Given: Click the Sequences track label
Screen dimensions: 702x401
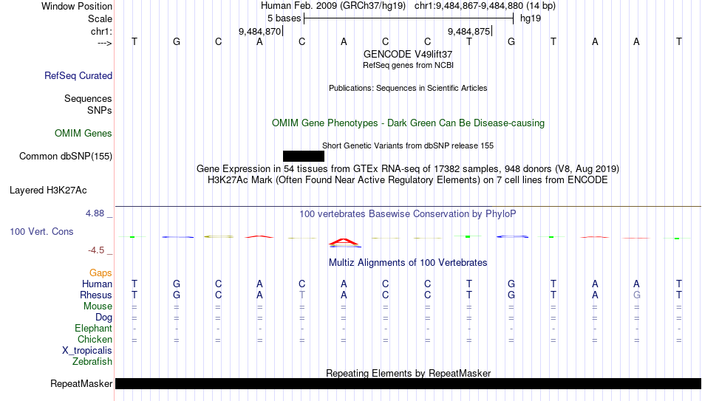Looking at the screenshot, I should (x=88, y=98).
